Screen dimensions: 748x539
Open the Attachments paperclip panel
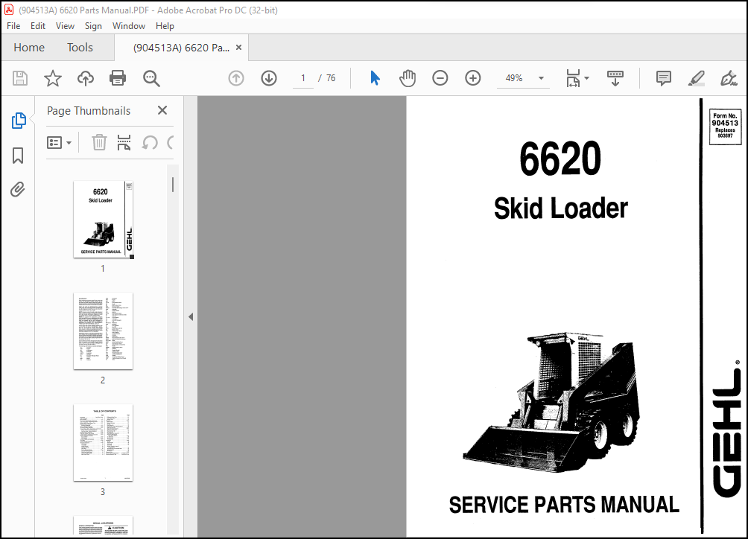click(x=18, y=190)
